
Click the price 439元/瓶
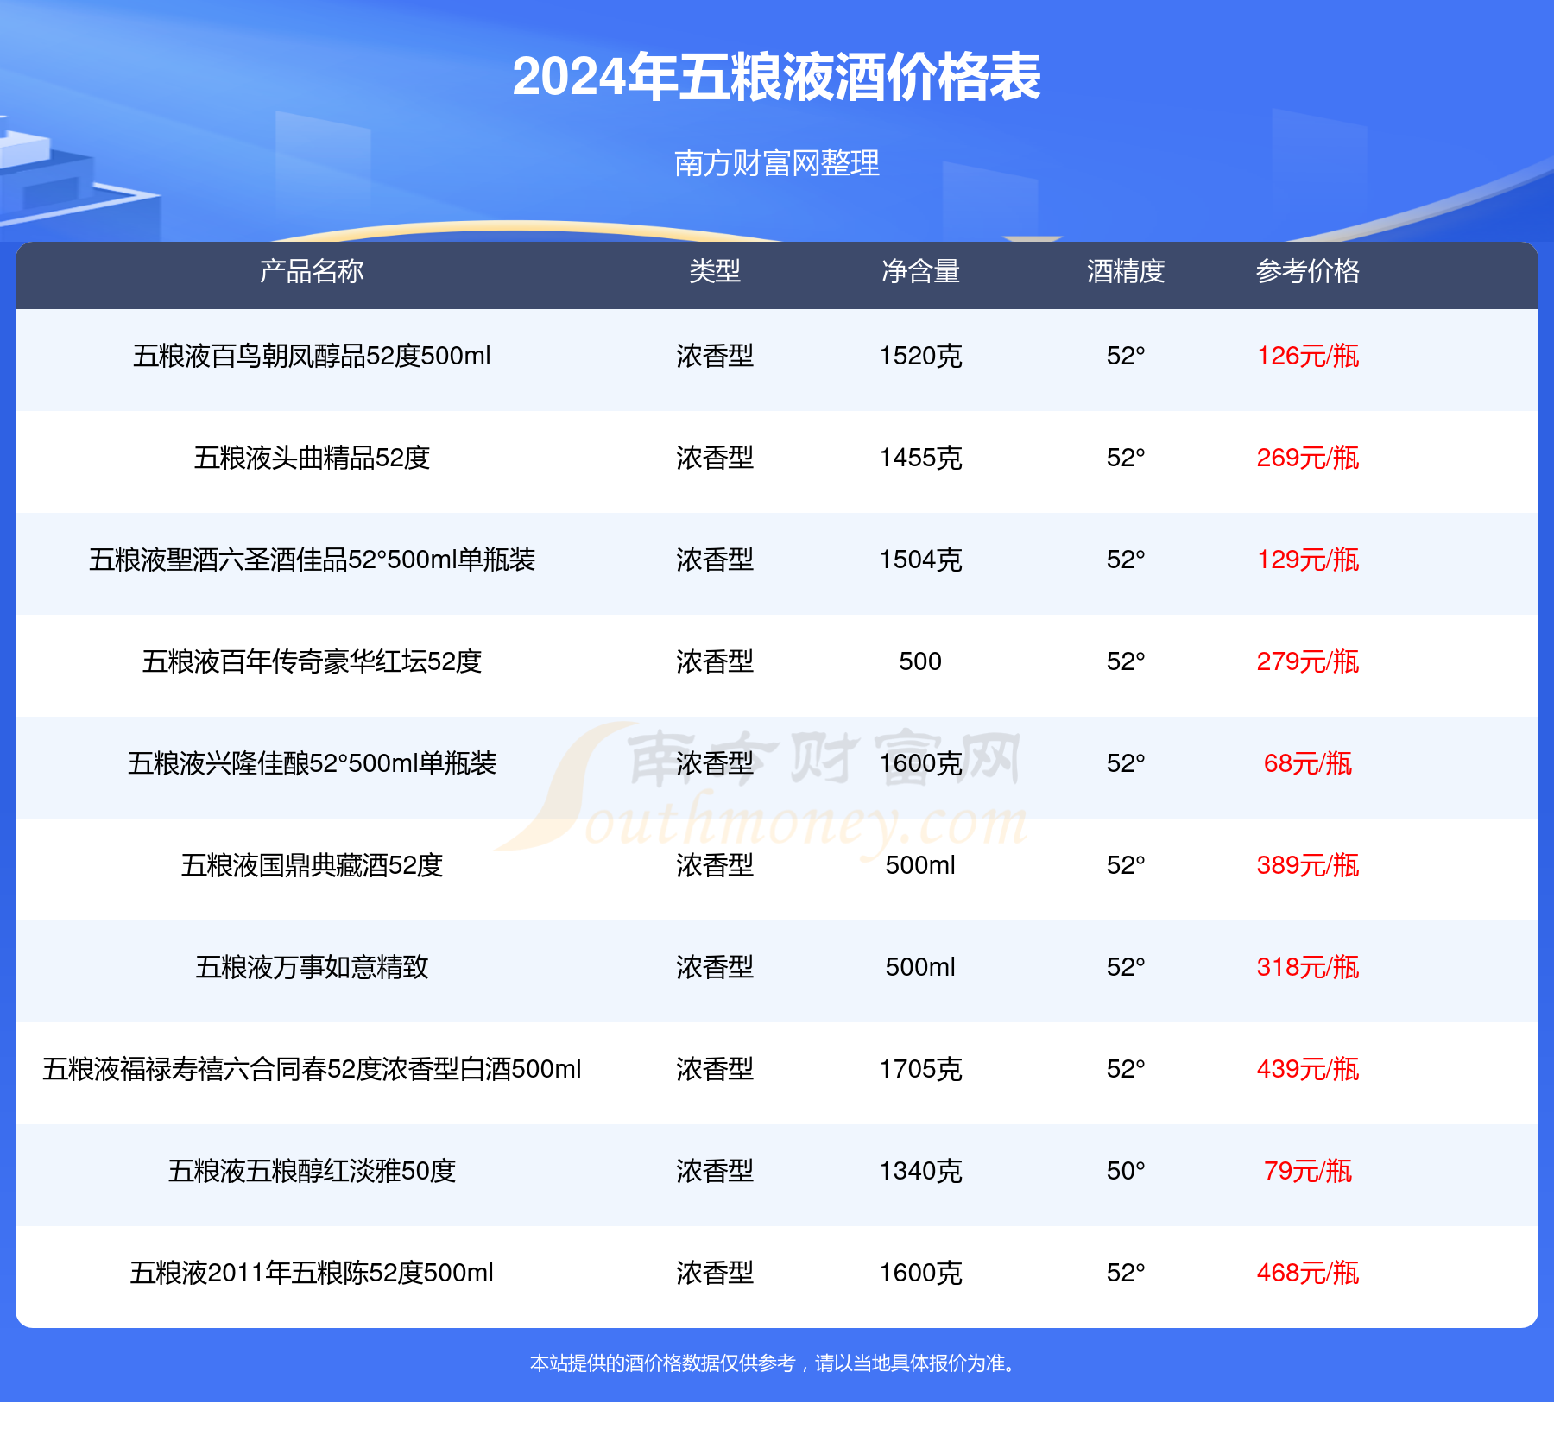(1308, 1069)
